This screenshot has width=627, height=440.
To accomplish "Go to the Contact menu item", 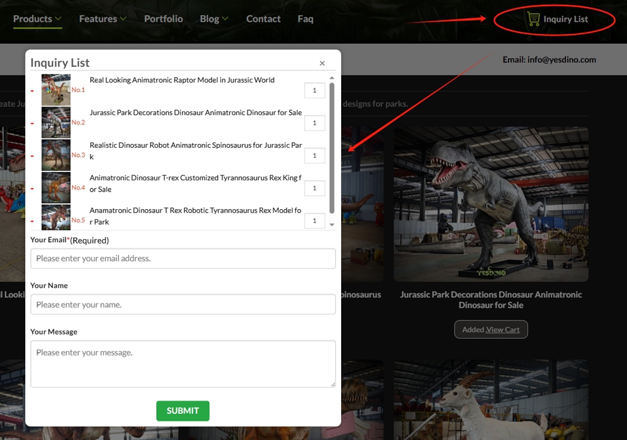I will click(x=263, y=19).
